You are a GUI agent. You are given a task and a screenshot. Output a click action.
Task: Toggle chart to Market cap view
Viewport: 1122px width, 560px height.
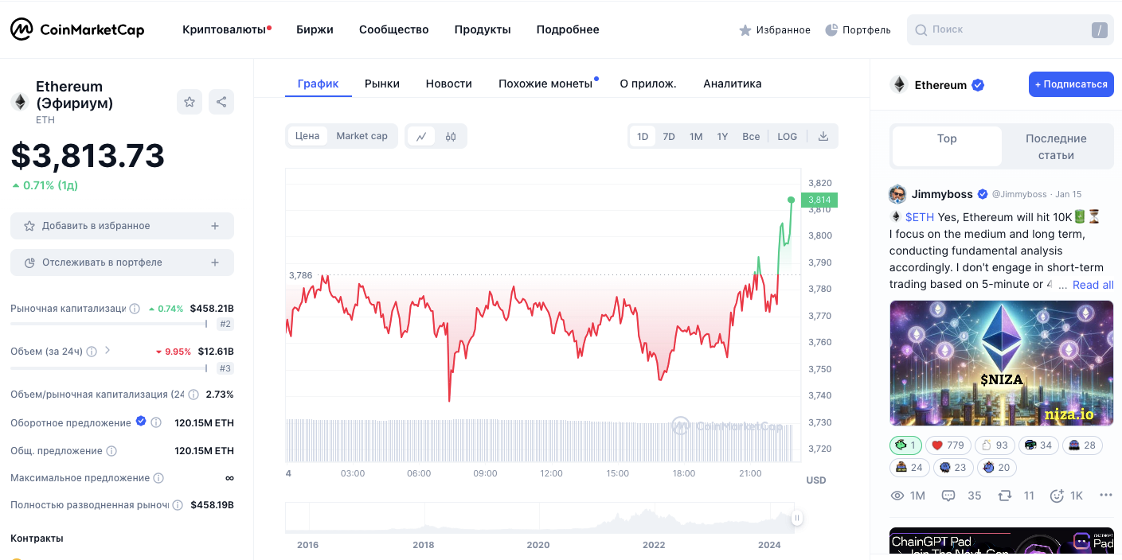pyautogui.click(x=362, y=136)
